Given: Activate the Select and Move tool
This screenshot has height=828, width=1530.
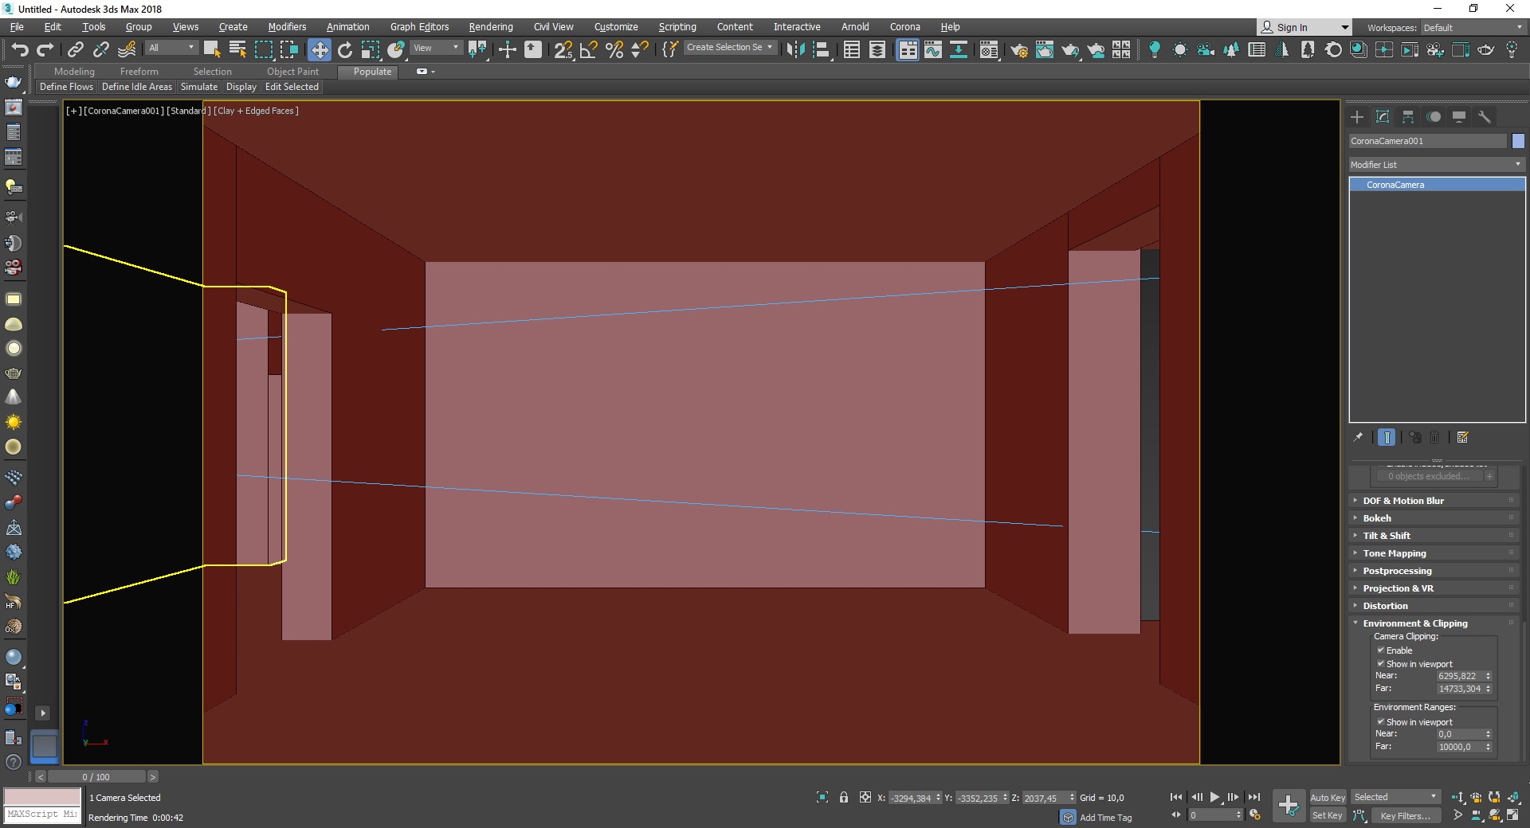Looking at the screenshot, I should point(319,49).
